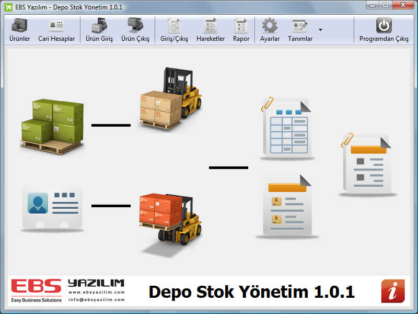
Task: Click the large blue table document icon
Action: pyautogui.click(x=286, y=127)
